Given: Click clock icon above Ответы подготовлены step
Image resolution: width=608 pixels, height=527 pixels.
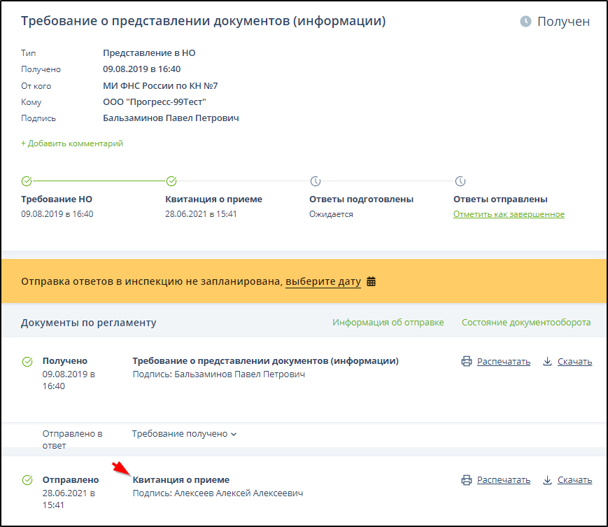Looking at the screenshot, I should coord(315,181).
